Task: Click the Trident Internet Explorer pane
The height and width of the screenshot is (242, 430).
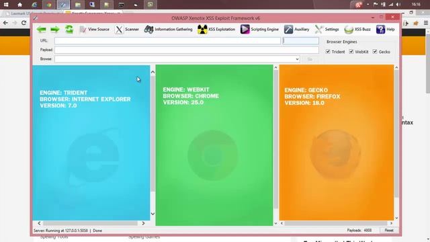Action: point(91,143)
